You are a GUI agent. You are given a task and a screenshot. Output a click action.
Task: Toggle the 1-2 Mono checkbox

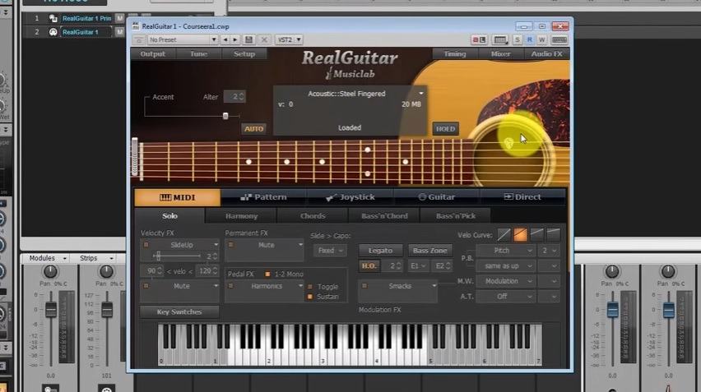267,274
